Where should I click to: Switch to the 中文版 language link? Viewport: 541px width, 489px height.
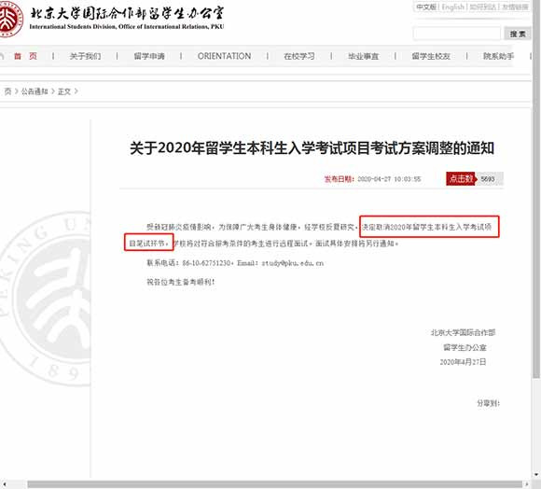(426, 7)
